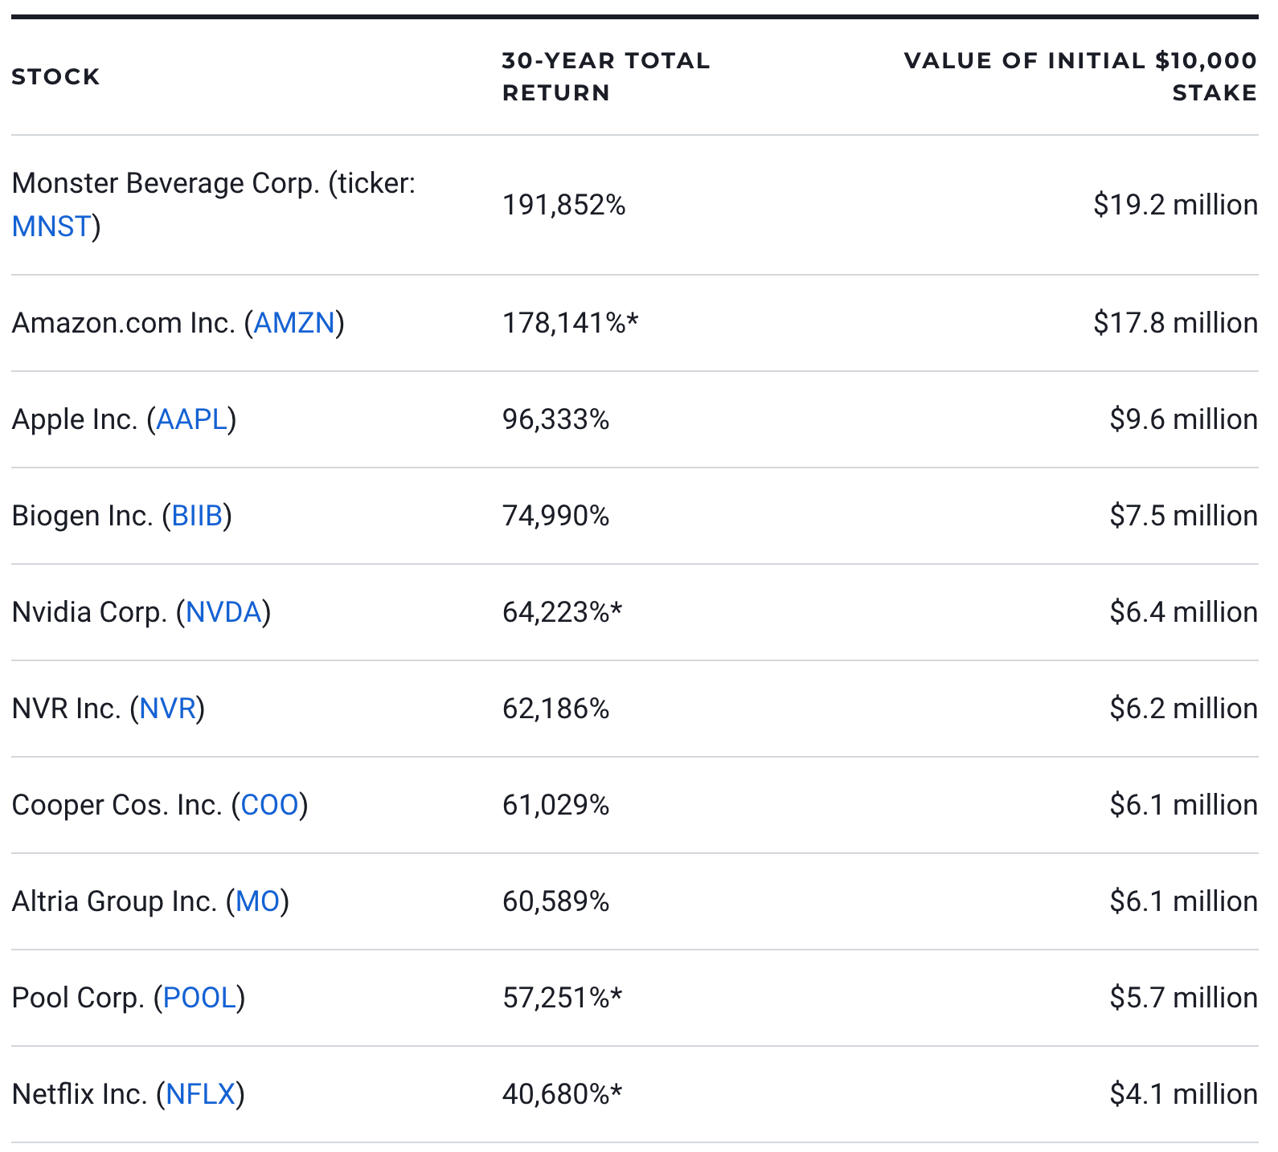This screenshot has width=1278, height=1152.
Task: Select the 178,141%* return value
Action: (x=571, y=323)
